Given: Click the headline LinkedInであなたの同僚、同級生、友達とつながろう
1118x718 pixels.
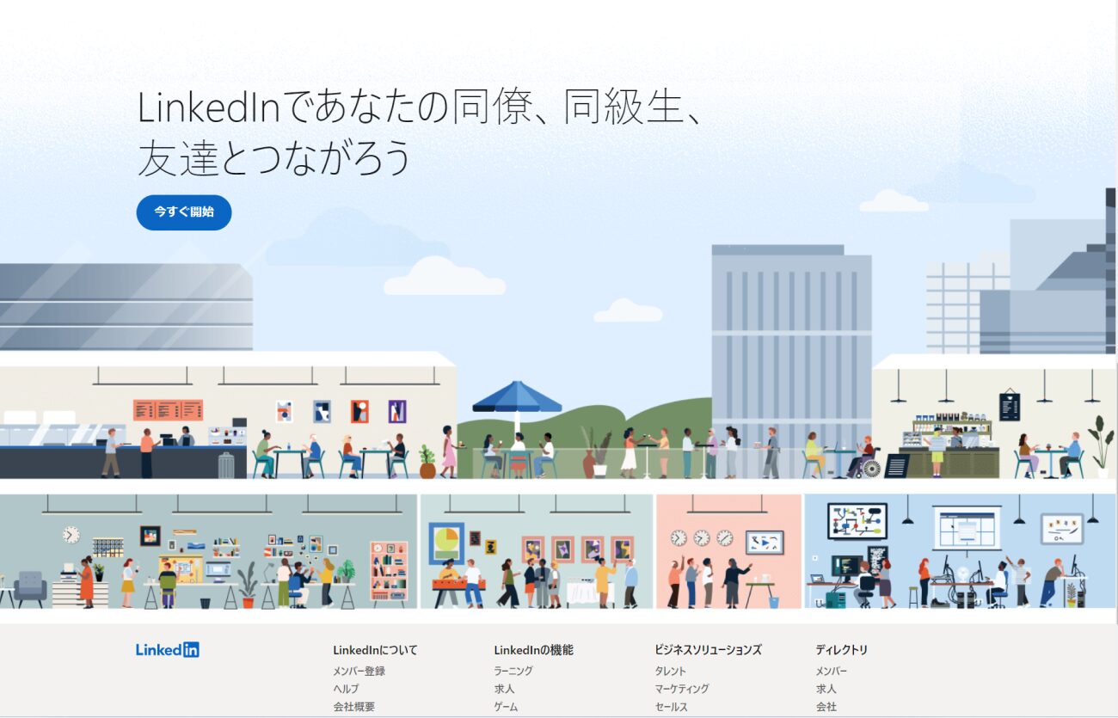Looking at the screenshot, I should (x=421, y=132).
